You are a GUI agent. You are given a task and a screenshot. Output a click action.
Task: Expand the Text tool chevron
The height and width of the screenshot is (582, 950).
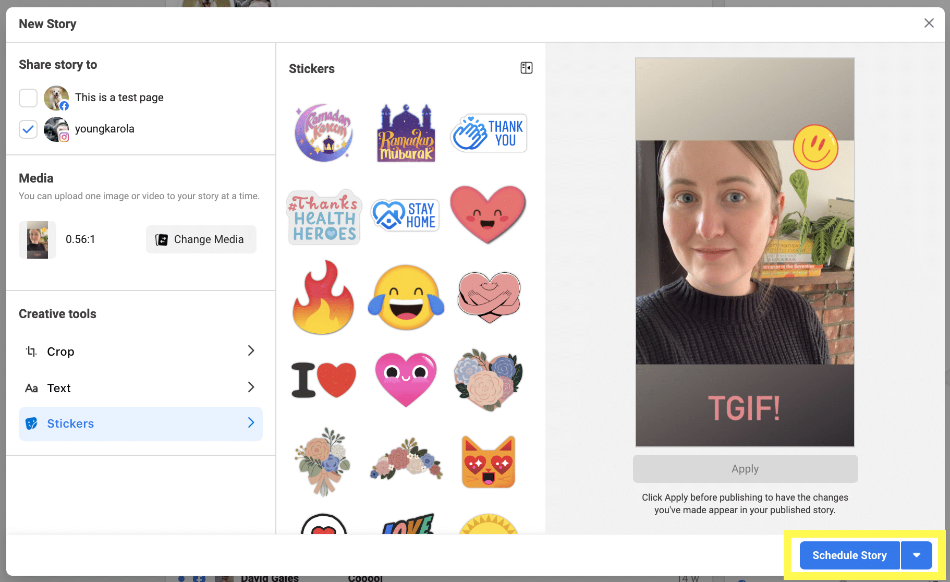coord(251,387)
